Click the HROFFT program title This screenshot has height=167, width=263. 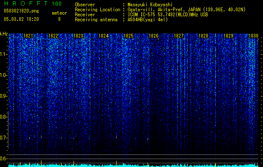(x=26, y=3)
